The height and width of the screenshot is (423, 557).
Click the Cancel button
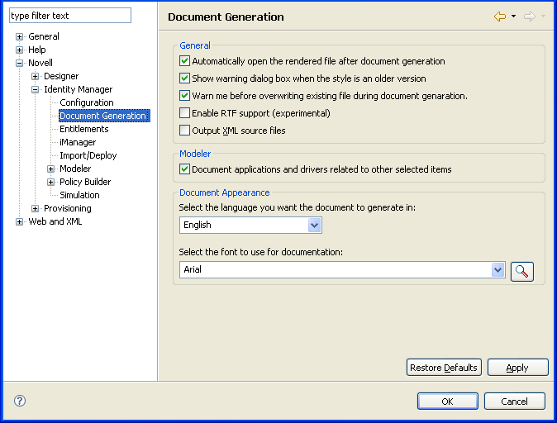coord(514,401)
